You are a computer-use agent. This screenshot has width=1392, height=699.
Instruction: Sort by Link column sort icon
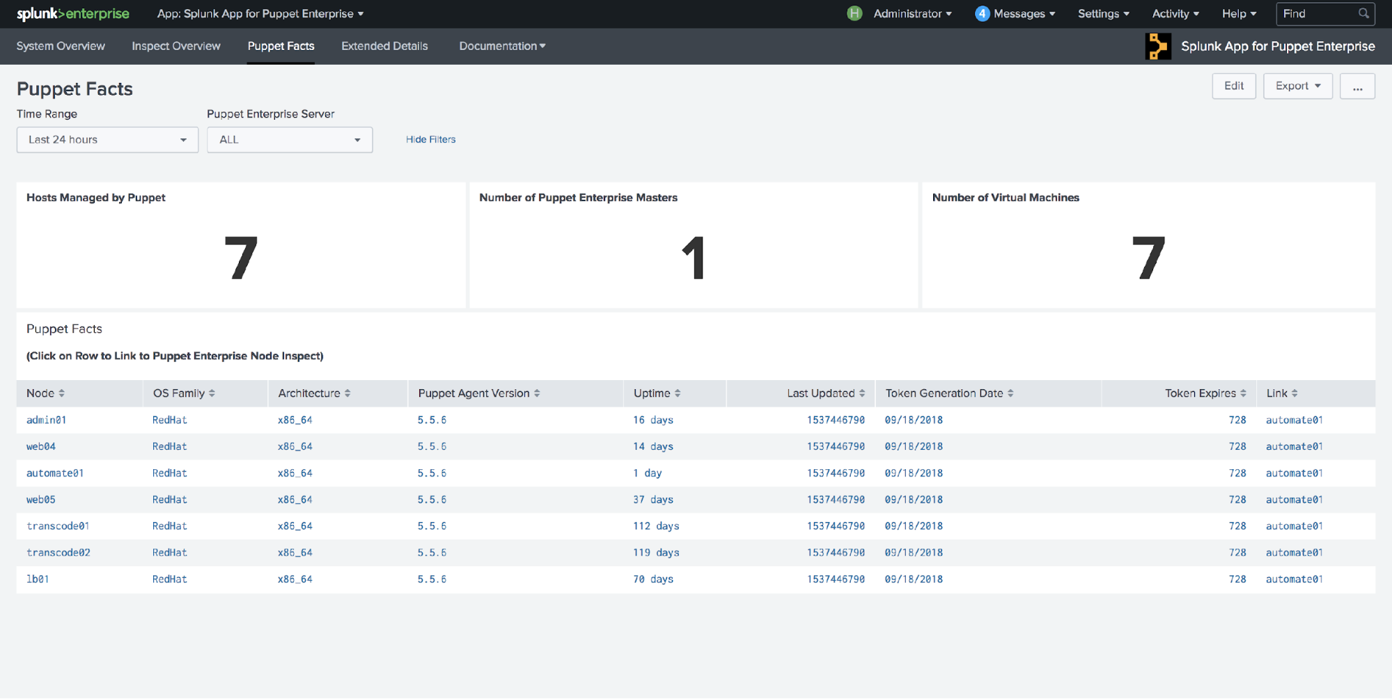point(1295,393)
